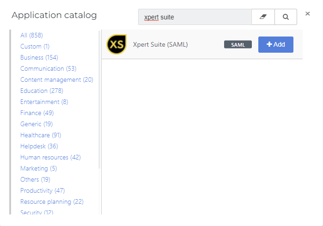The height and width of the screenshot is (226, 323).
Task: Select the Xpert Suite (SAML) result name
Action: [160, 44]
